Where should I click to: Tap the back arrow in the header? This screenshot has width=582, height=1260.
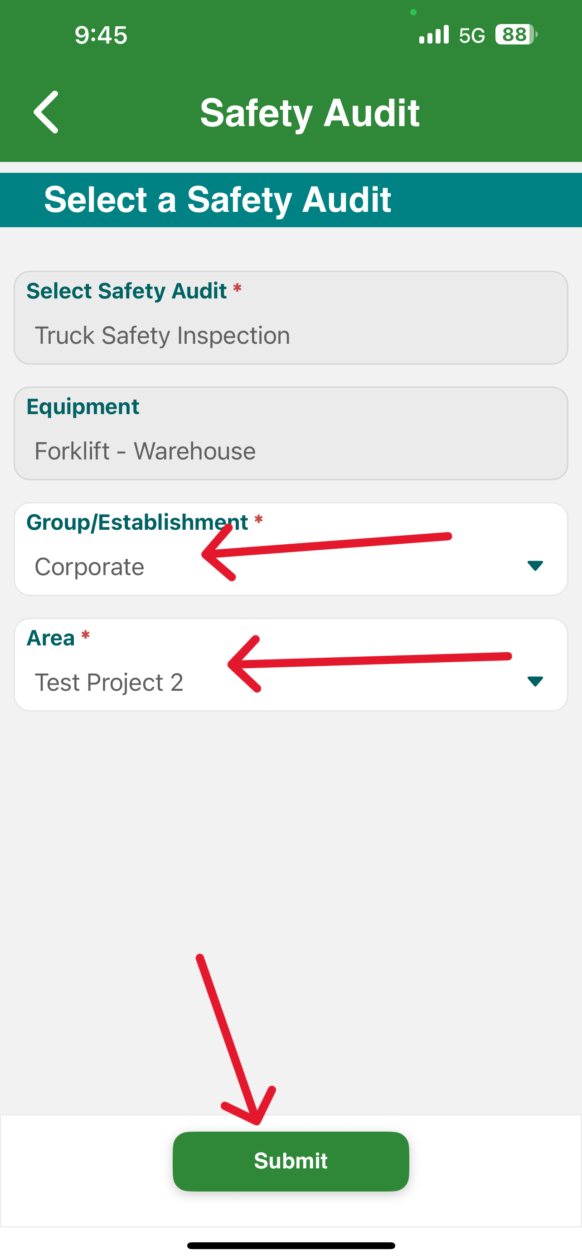[x=46, y=112]
